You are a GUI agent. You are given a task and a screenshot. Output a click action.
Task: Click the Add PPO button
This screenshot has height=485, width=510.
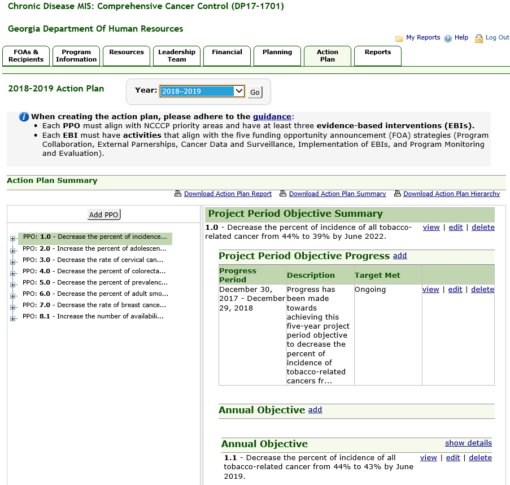[x=104, y=215]
